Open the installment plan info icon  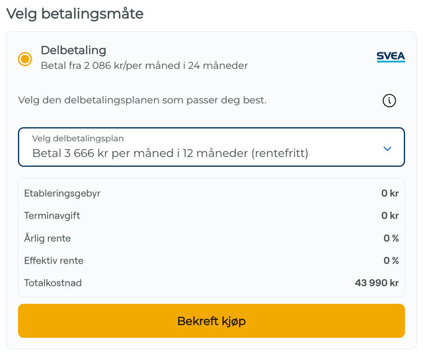pos(389,101)
